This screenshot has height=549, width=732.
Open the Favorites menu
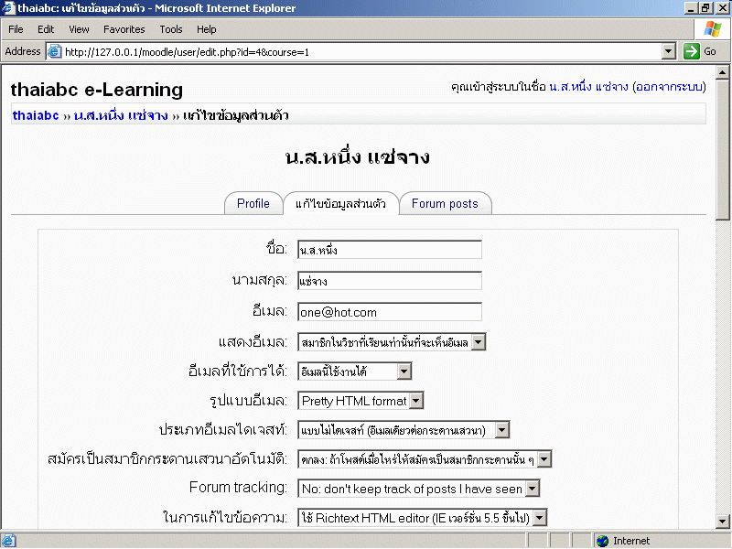(124, 29)
